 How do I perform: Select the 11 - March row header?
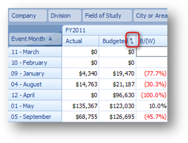coord(35,52)
